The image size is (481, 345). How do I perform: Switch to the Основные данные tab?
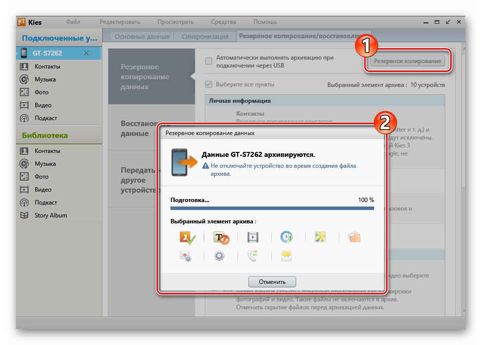point(142,36)
